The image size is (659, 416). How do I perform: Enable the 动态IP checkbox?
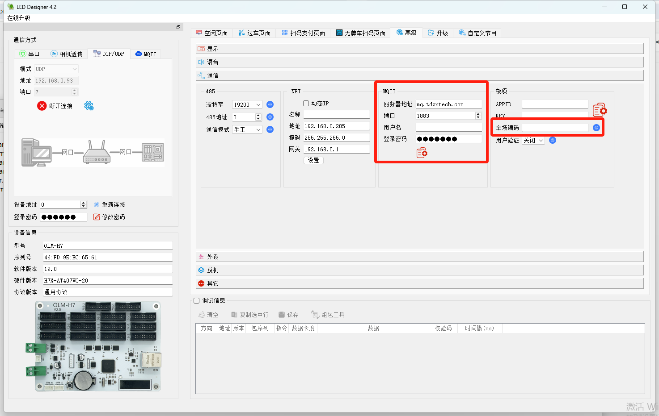(306, 103)
